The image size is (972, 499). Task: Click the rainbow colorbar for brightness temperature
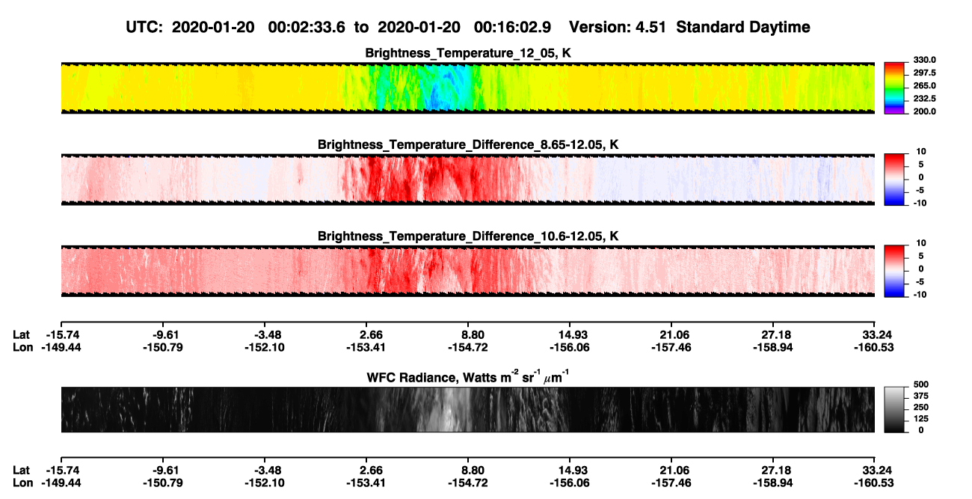click(x=894, y=88)
